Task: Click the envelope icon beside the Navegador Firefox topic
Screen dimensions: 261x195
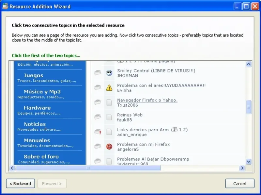Action: point(98,102)
